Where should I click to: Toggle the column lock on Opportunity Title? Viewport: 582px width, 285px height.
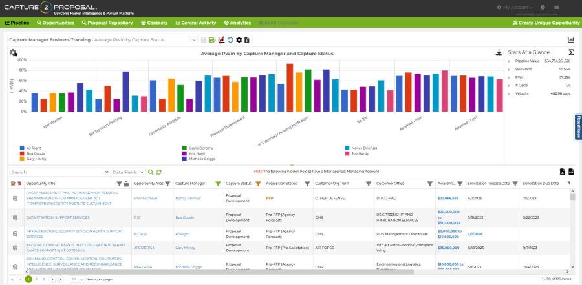pos(127,184)
